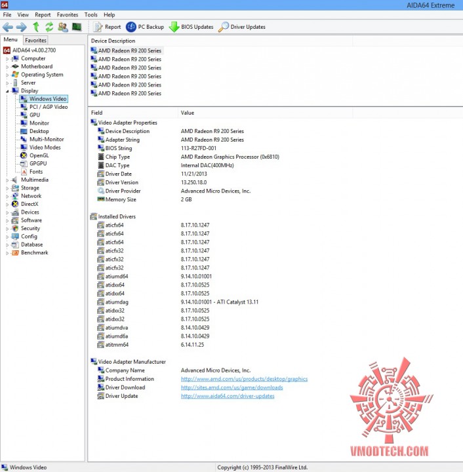Viewport: 463px width, 472px height.
Task: Select the Software tree icon
Action: [15, 220]
